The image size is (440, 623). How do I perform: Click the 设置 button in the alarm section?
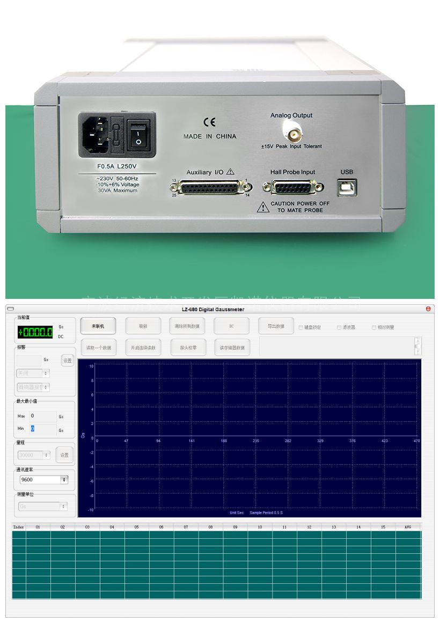[x=67, y=361]
